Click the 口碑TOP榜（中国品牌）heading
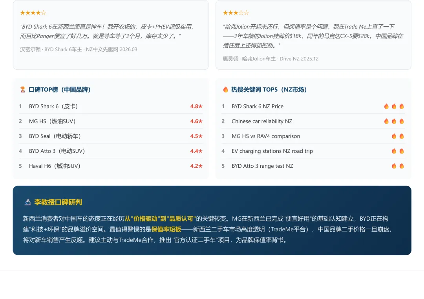The height and width of the screenshot is (299, 424). click(x=60, y=90)
